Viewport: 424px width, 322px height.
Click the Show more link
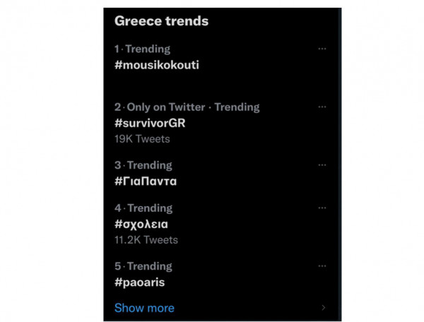(144, 308)
